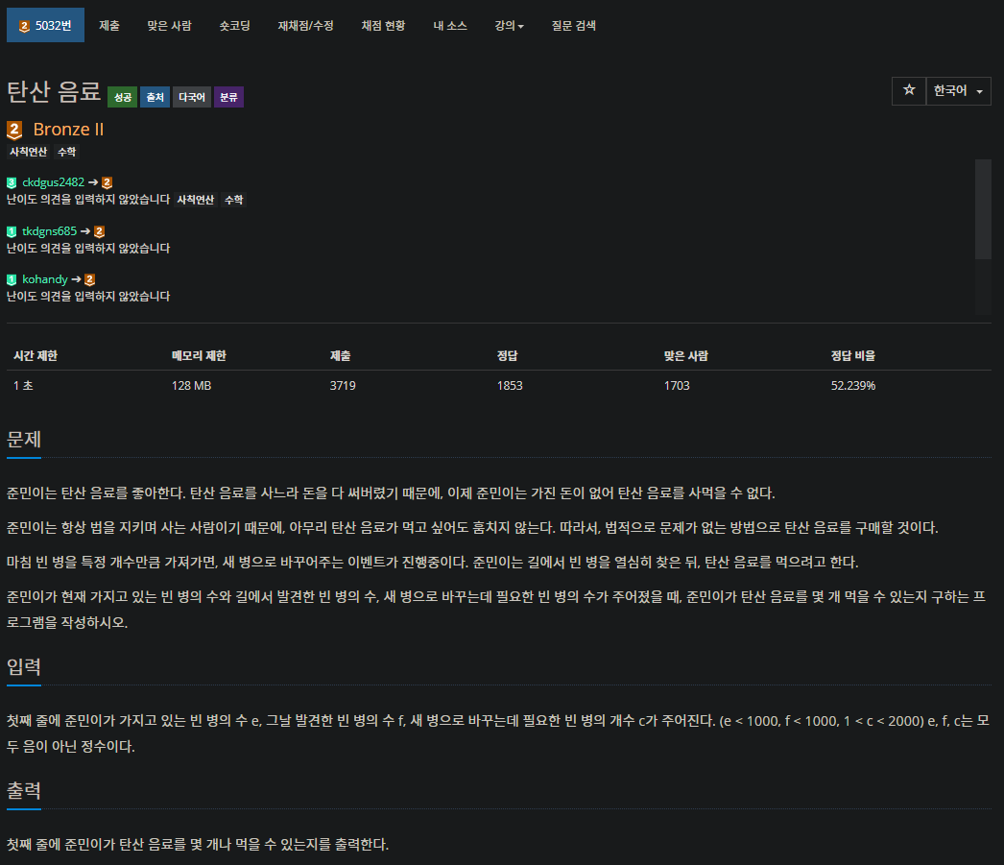Favorite the problem with the star icon
The image size is (1004, 865).
[x=909, y=90]
